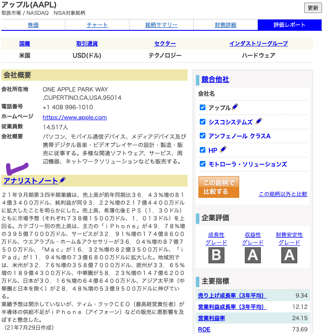Image resolution: width=325 pixels, height=334 pixels.
Task: Click pencil icon beside HP
Action: (x=223, y=149)
